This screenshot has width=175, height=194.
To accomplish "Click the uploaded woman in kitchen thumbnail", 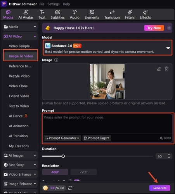I will pos(107,81).
